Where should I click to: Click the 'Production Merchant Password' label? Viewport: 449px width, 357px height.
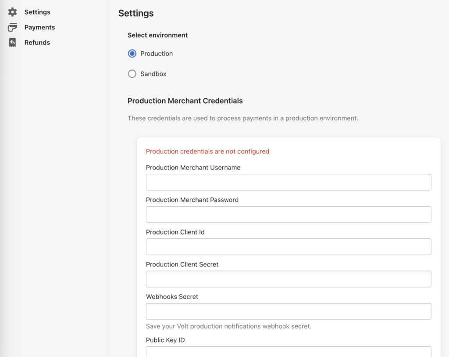[192, 200]
